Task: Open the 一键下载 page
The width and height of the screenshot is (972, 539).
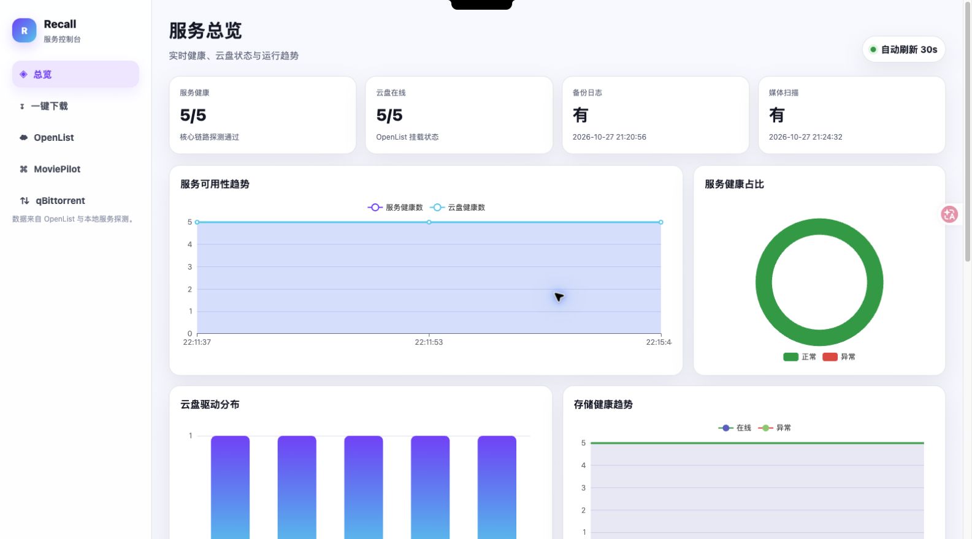Action: point(75,106)
